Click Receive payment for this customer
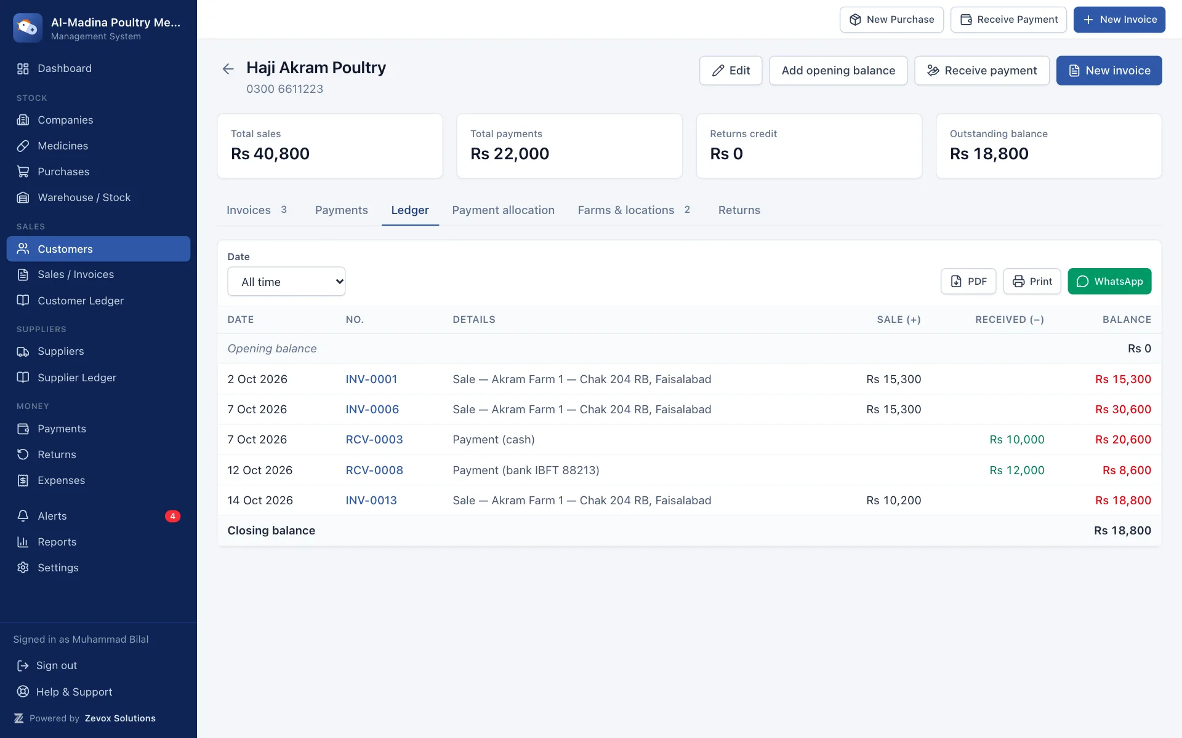1182x738 pixels. click(x=982, y=71)
